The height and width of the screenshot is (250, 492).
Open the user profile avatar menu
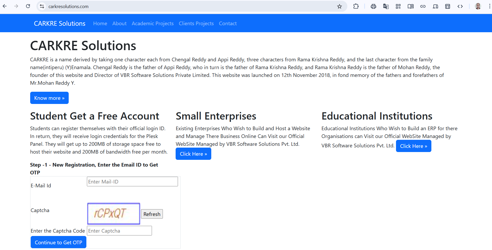point(478,6)
